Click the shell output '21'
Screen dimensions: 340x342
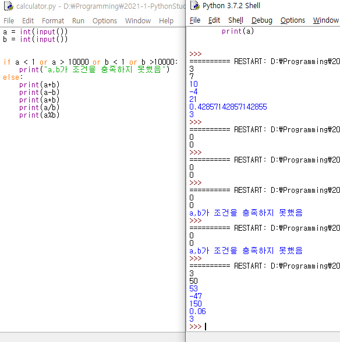pyautogui.click(x=193, y=99)
